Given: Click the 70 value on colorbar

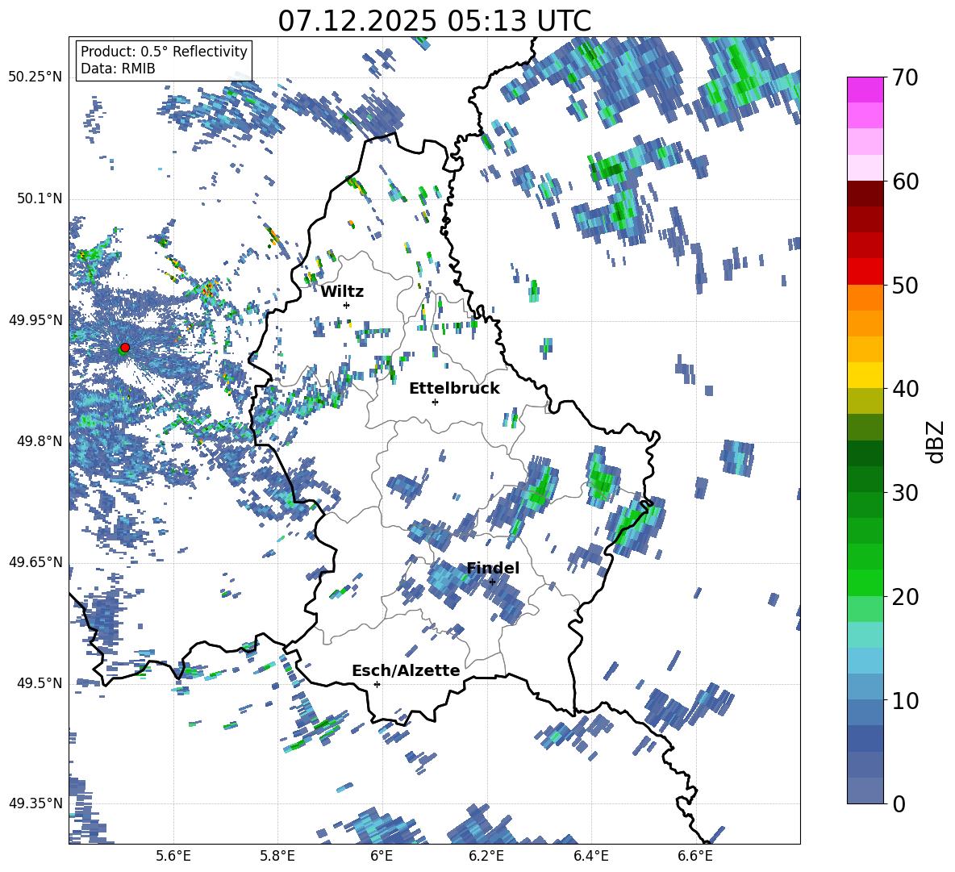Looking at the screenshot, I should pyautogui.click(x=905, y=78).
